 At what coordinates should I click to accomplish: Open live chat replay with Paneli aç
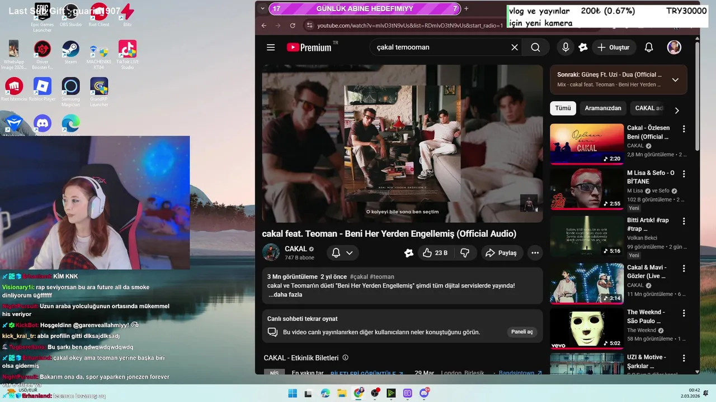coord(522,332)
